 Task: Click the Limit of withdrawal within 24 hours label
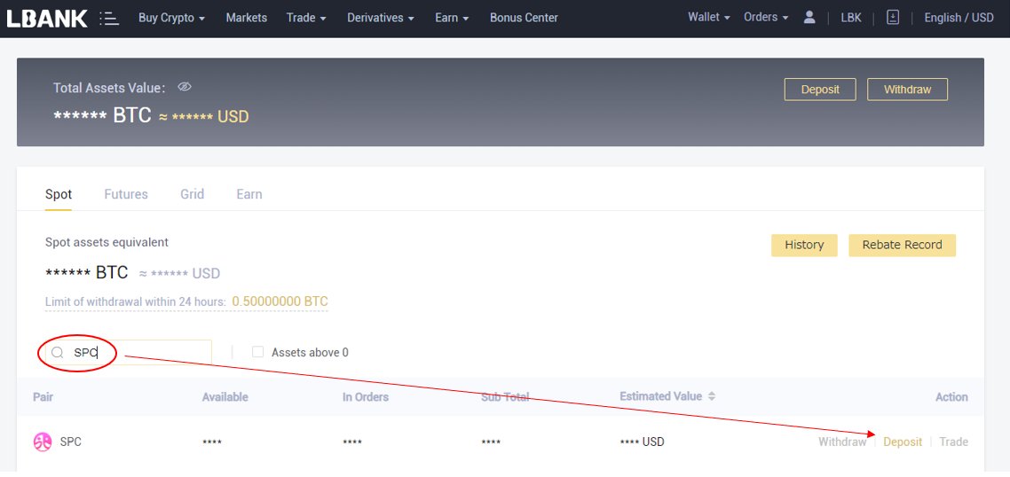click(135, 302)
